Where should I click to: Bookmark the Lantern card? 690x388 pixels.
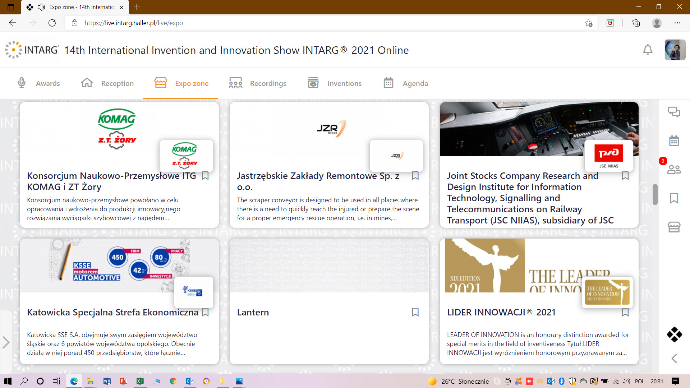pyautogui.click(x=415, y=312)
